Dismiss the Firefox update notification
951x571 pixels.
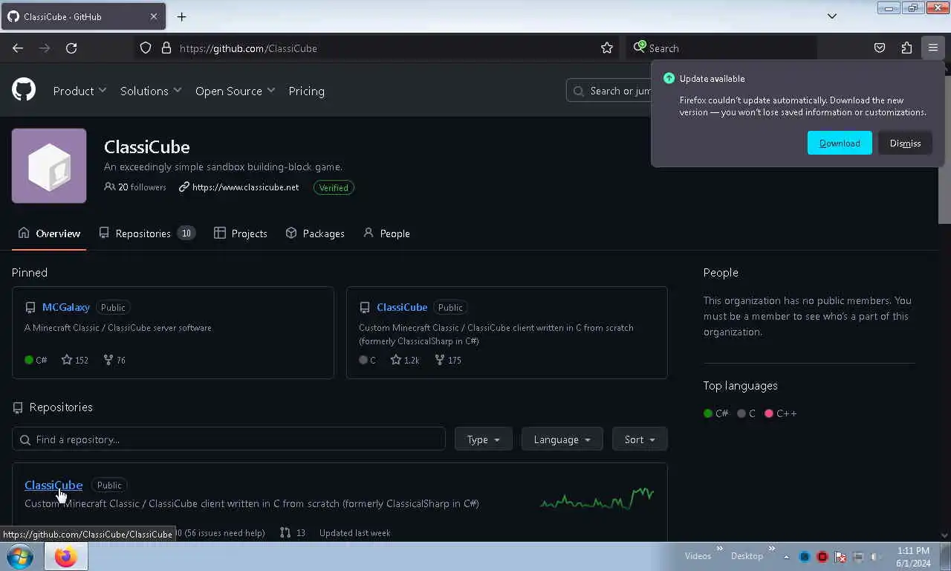pos(905,143)
